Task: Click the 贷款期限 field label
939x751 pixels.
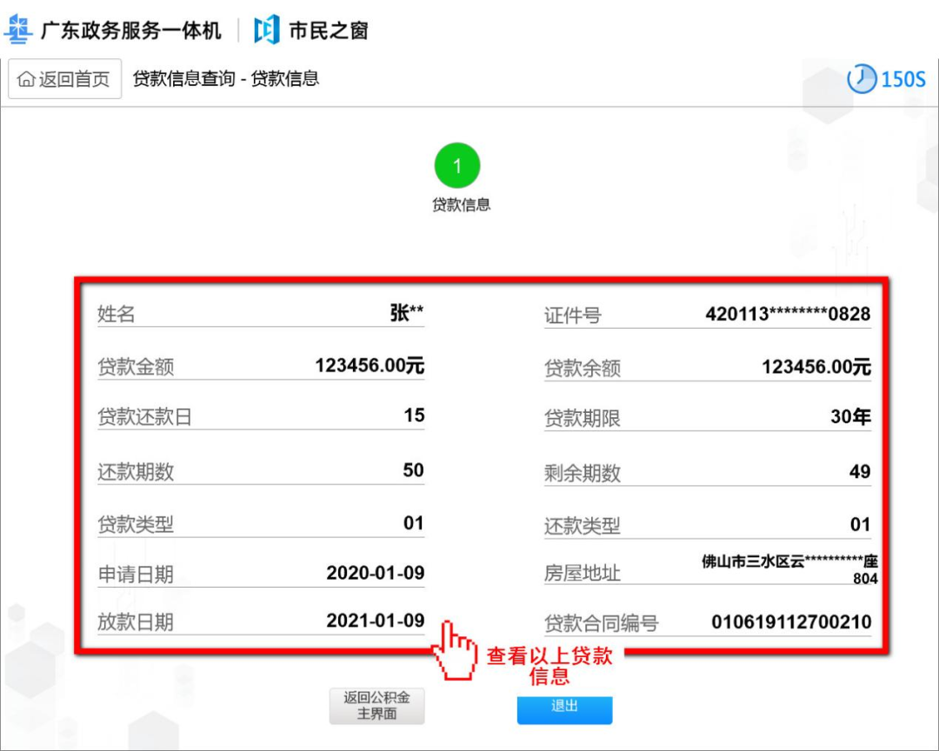Action: coord(582,418)
